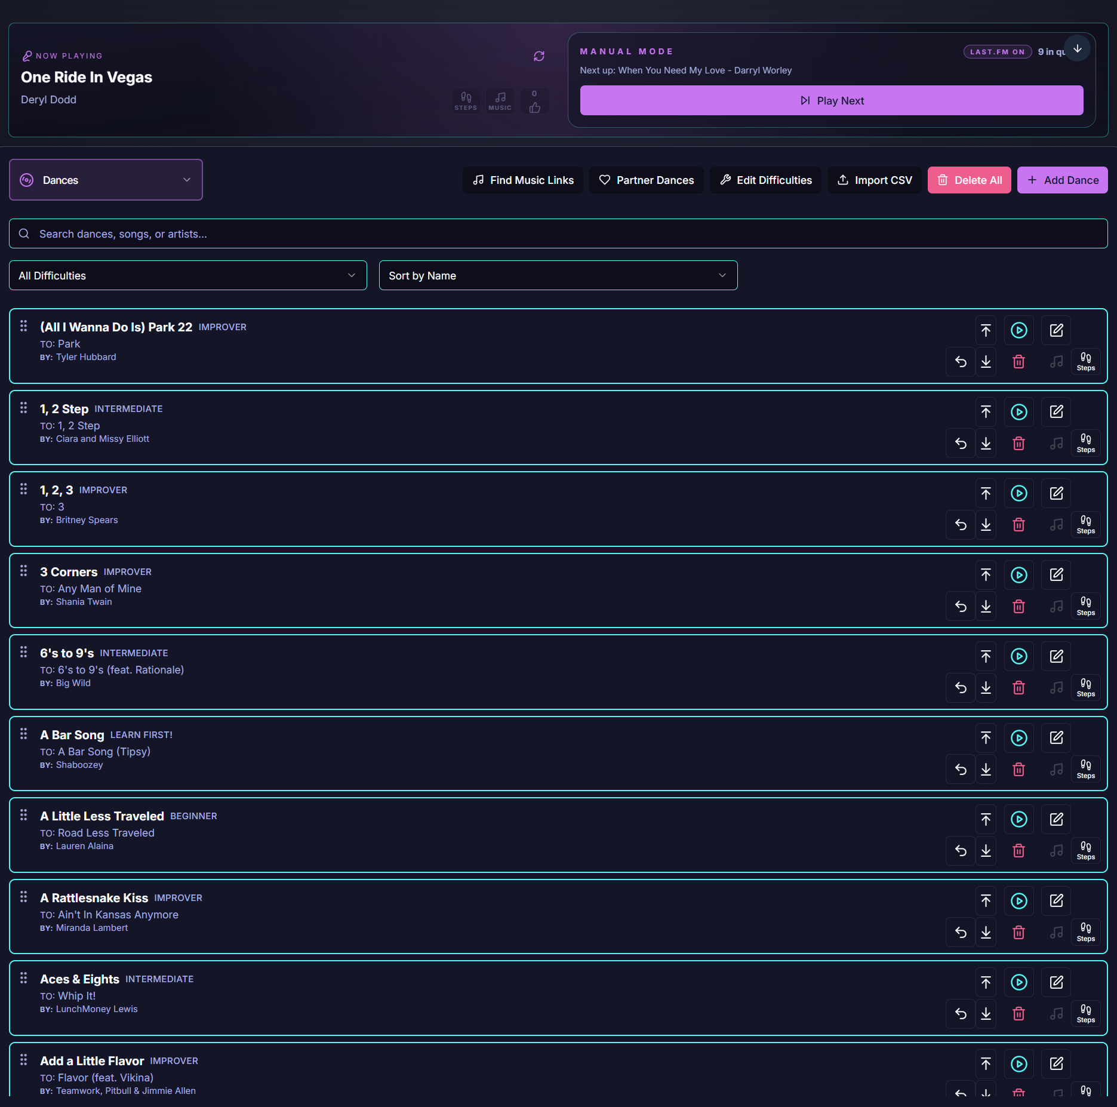Open the All Difficulties filter
Image resolution: width=1117 pixels, height=1107 pixels.
pyautogui.click(x=187, y=275)
